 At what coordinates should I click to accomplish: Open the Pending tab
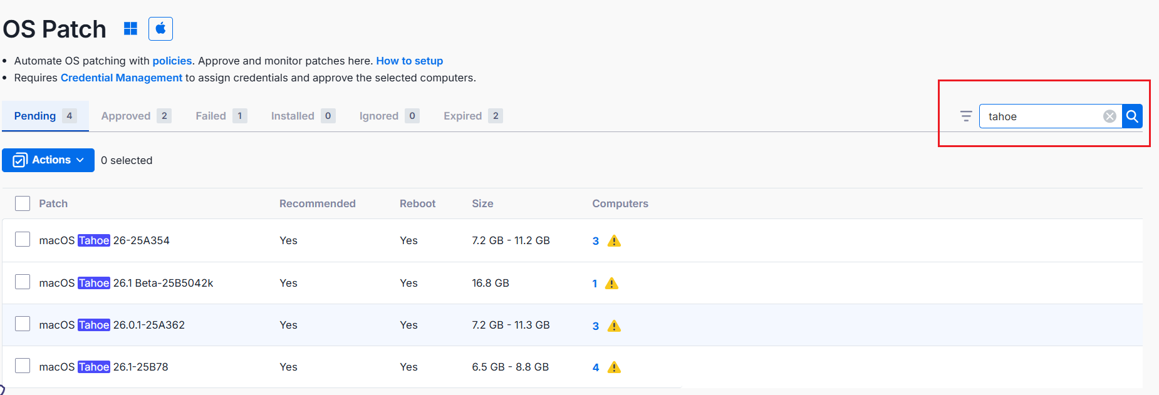(x=45, y=116)
